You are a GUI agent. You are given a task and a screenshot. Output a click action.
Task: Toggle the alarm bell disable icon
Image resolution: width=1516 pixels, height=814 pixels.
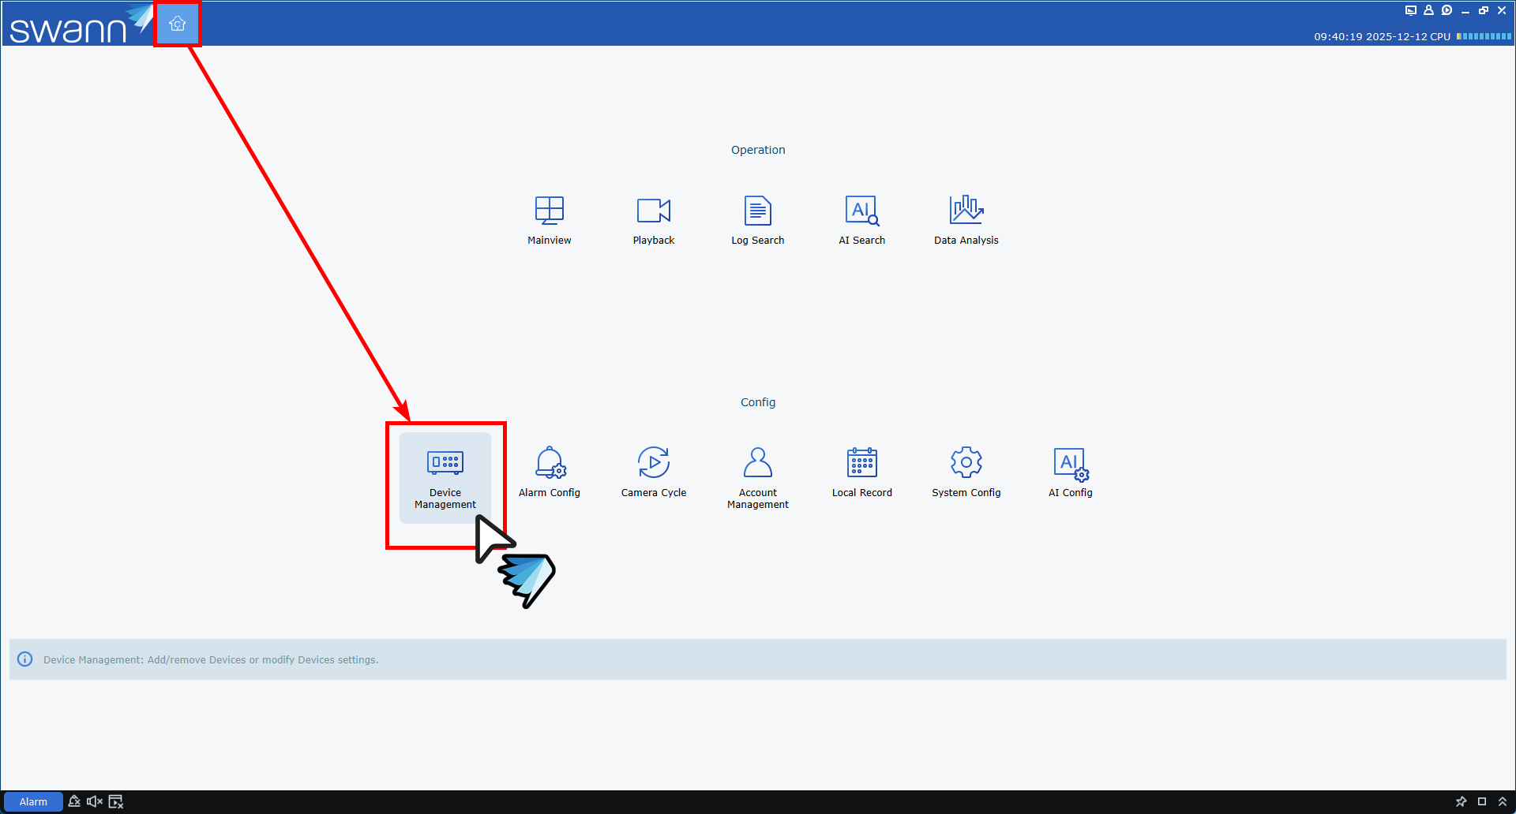click(74, 801)
